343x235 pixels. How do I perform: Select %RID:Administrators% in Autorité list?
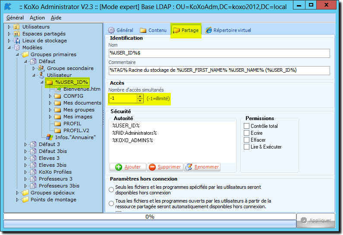[135, 133]
